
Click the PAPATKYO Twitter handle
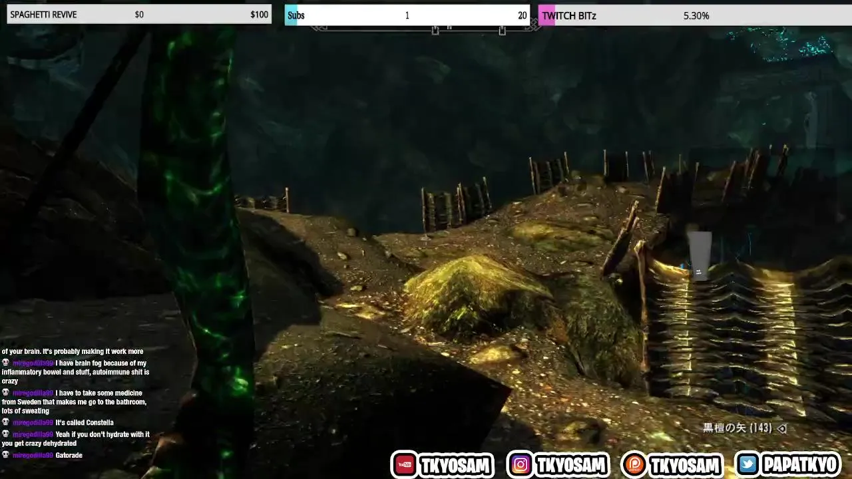tap(801, 465)
